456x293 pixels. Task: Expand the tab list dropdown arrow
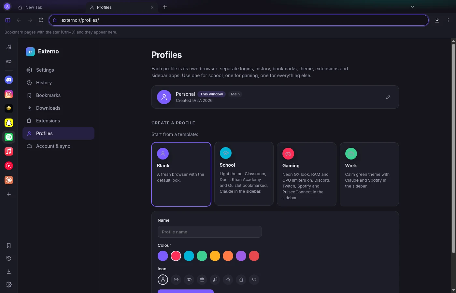point(412,7)
